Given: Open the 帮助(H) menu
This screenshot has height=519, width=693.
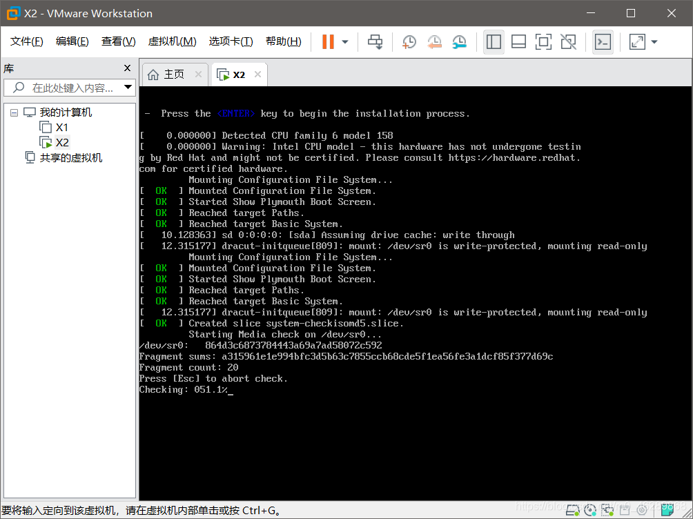Looking at the screenshot, I should coord(283,41).
